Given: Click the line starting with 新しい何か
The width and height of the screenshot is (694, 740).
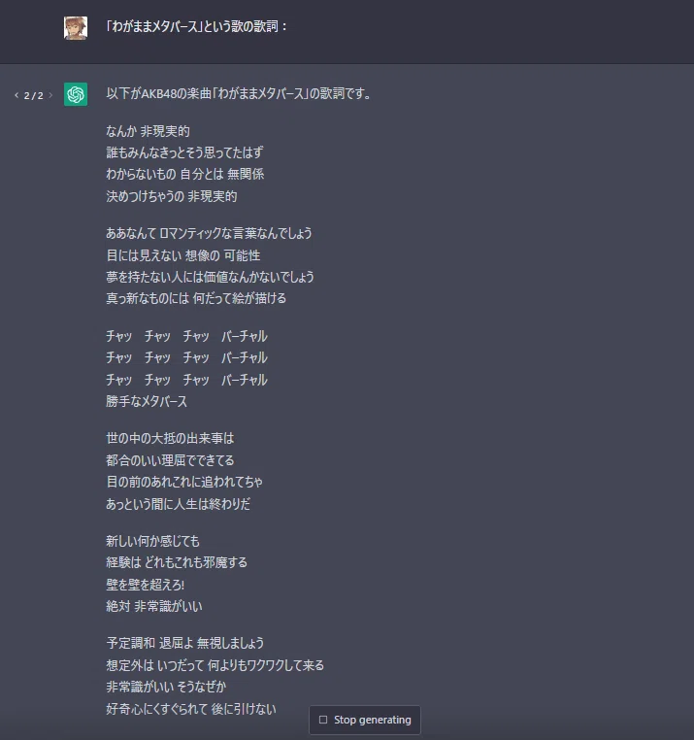Looking at the screenshot, I should (152, 541).
